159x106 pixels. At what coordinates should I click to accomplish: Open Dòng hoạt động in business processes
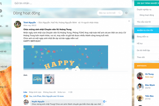(x=147, y=15)
